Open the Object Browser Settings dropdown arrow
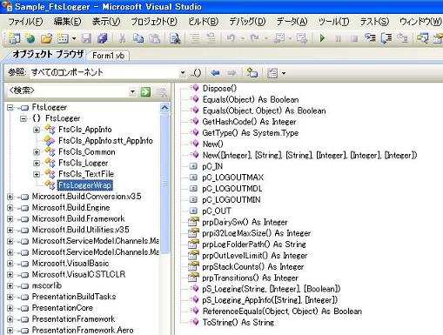This screenshot has height=335, width=443. (x=284, y=73)
